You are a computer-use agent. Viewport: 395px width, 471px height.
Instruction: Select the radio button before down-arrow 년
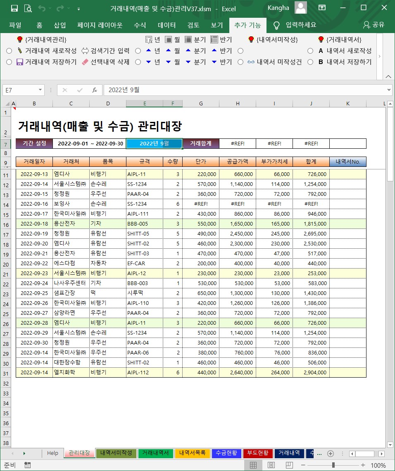(138, 62)
